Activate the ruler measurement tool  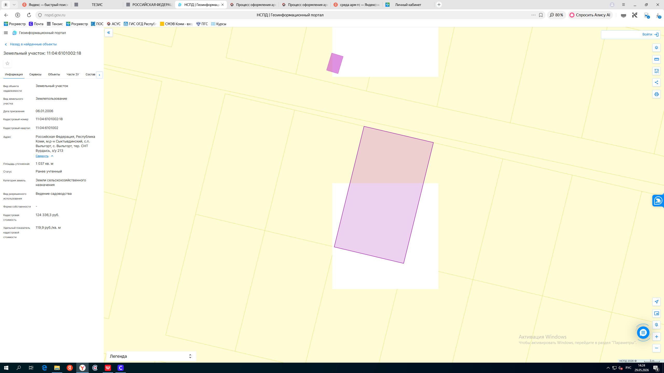click(x=656, y=59)
